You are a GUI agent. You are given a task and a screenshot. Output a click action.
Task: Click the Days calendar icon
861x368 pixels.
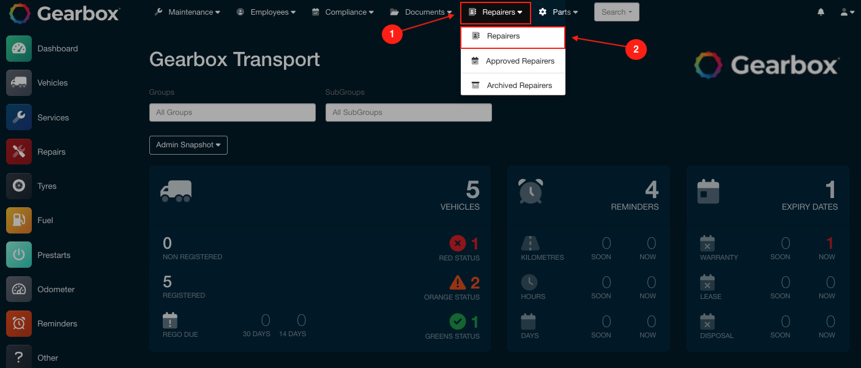[x=528, y=322]
